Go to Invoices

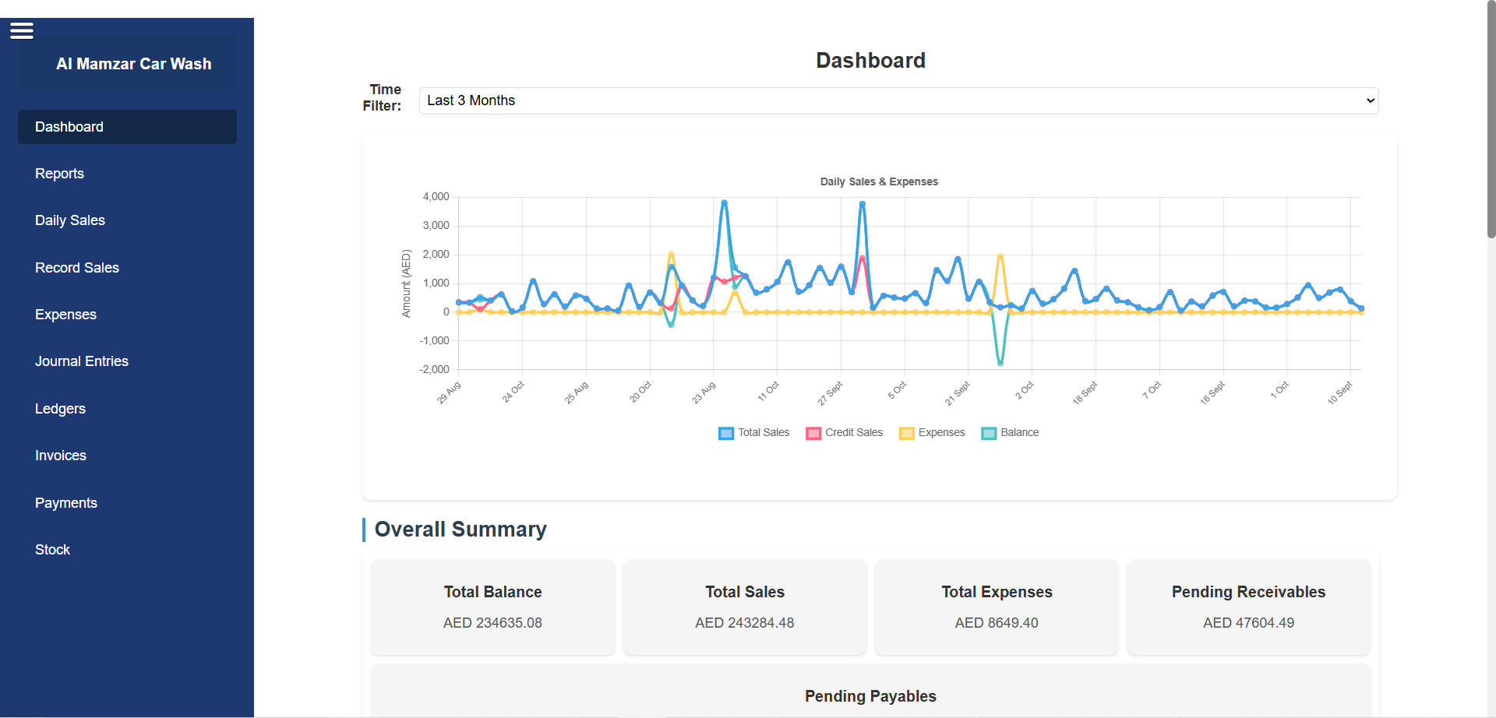[x=61, y=456]
